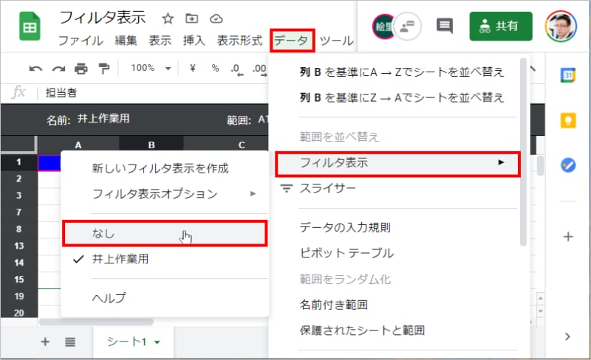
Task: Click the undo icon
Action: point(35,69)
